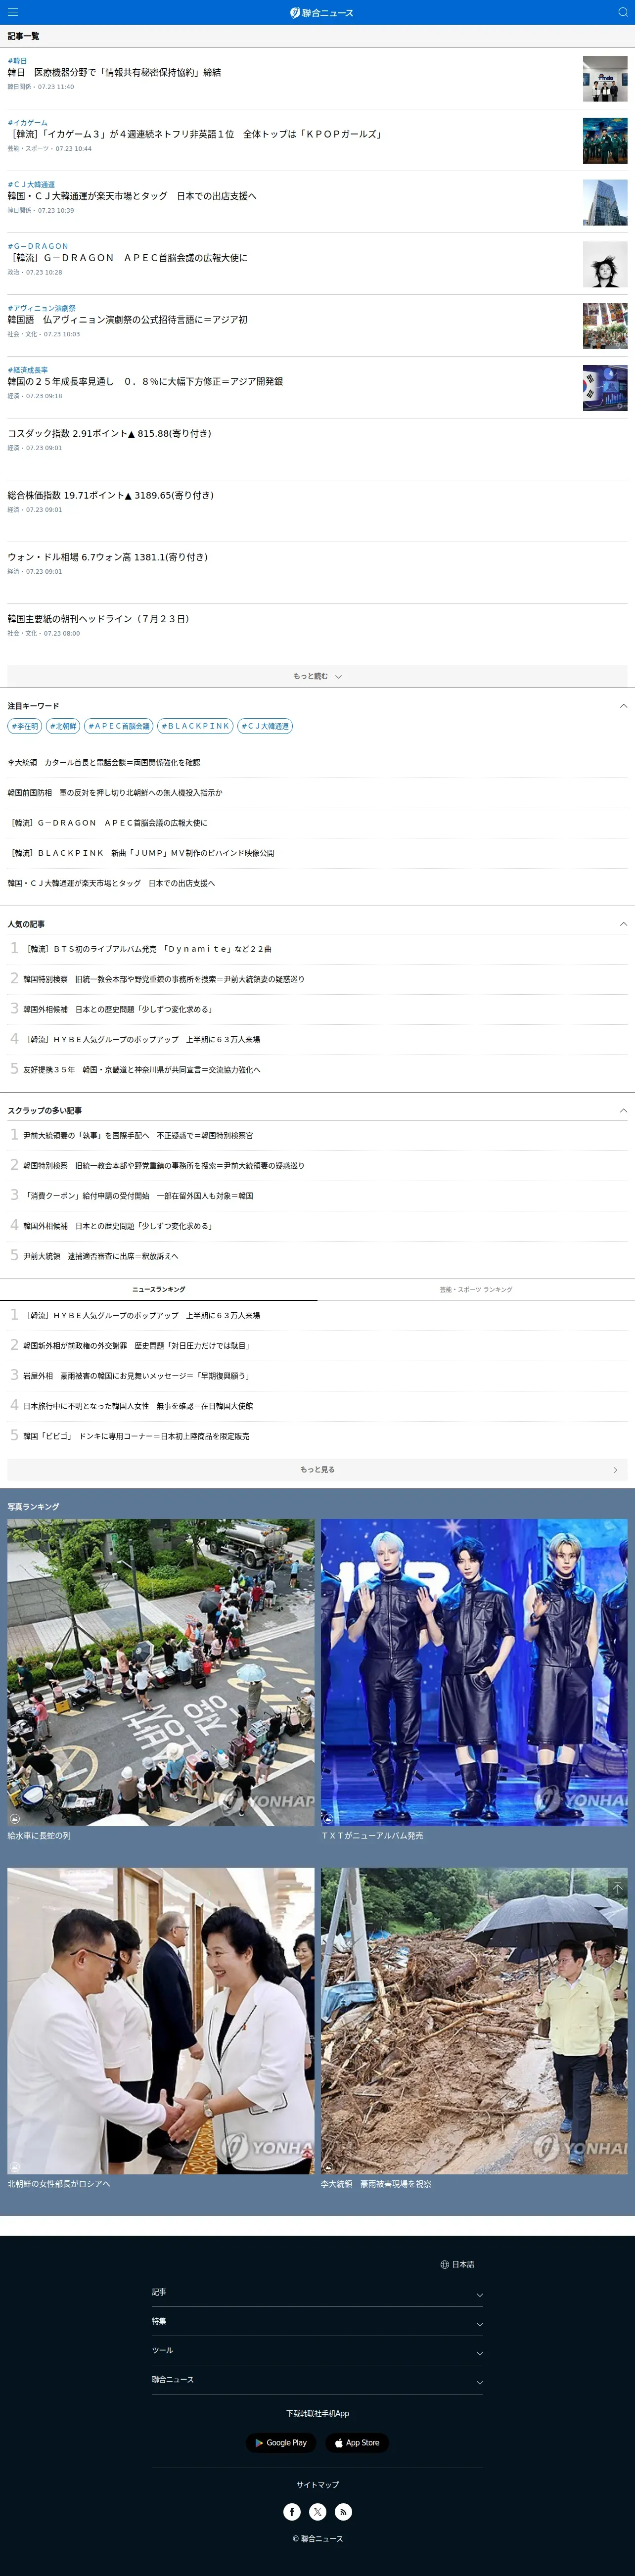Click the #ＣＪ大韓通運 keyword tag
Screen dimensions: 635x2576
(x=265, y=726)
